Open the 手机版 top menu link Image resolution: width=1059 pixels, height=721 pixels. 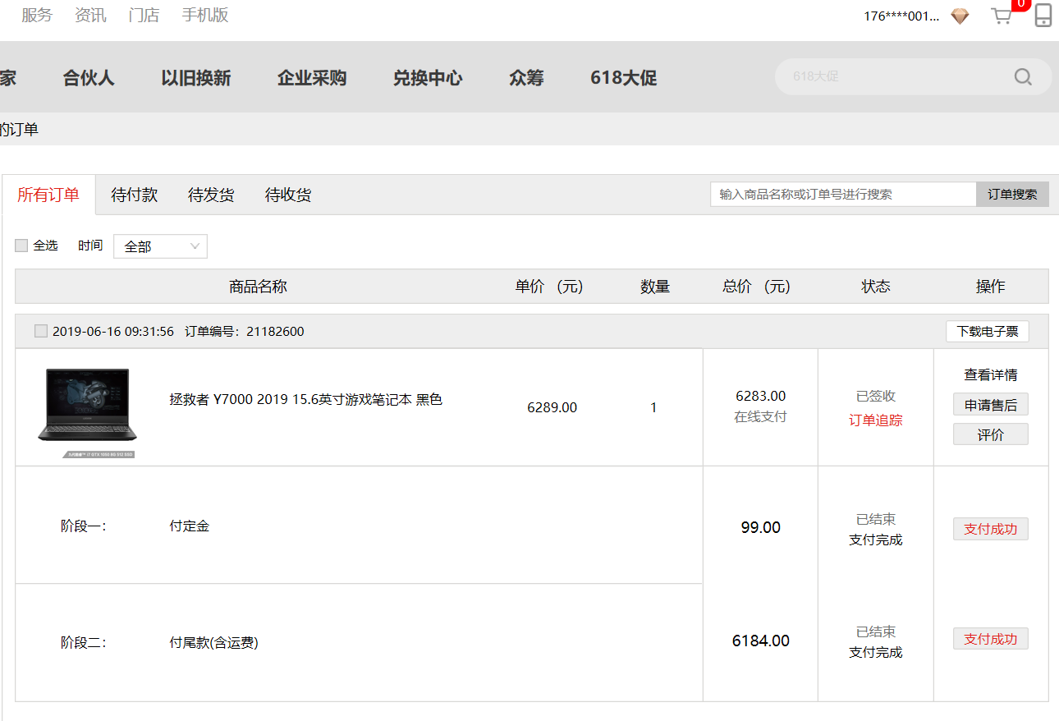(x=205, y=15)
